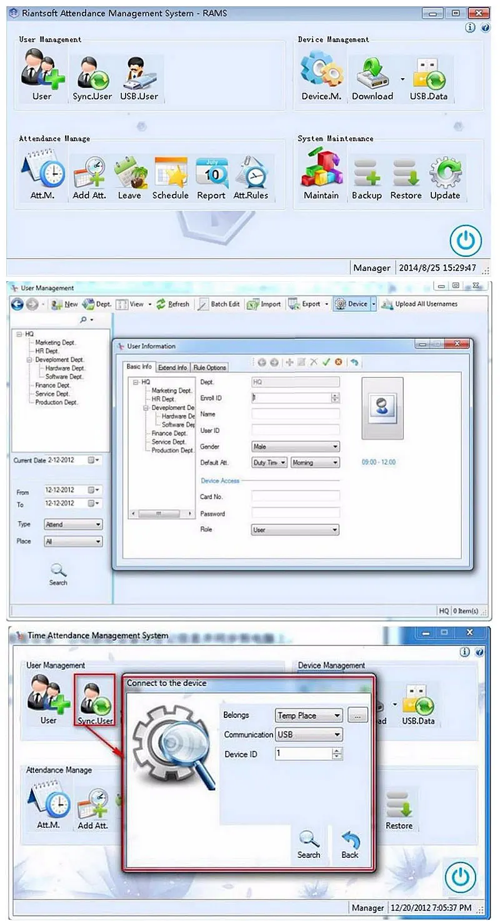
Task: Expand the arrow next to Download
Action: (x=402, y=79)
